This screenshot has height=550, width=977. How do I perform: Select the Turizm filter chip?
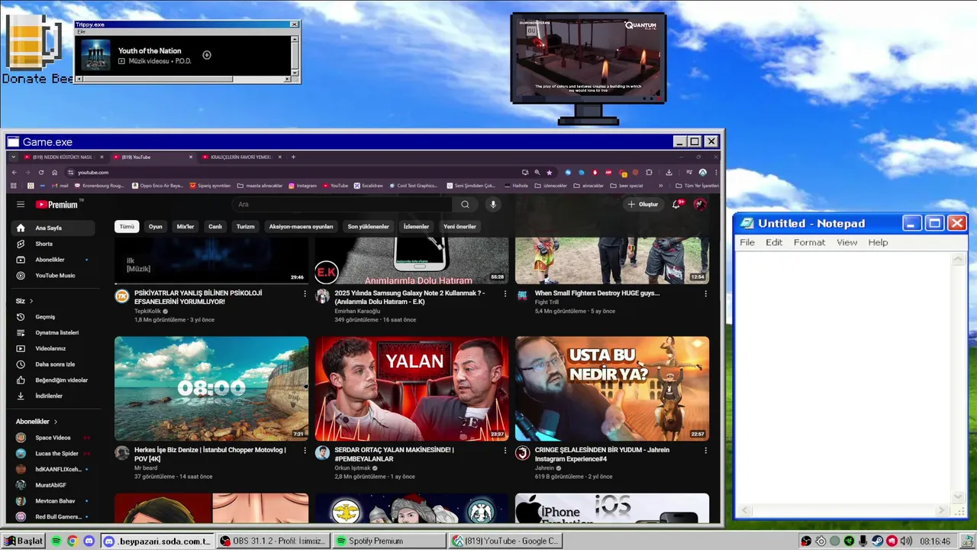246,227
